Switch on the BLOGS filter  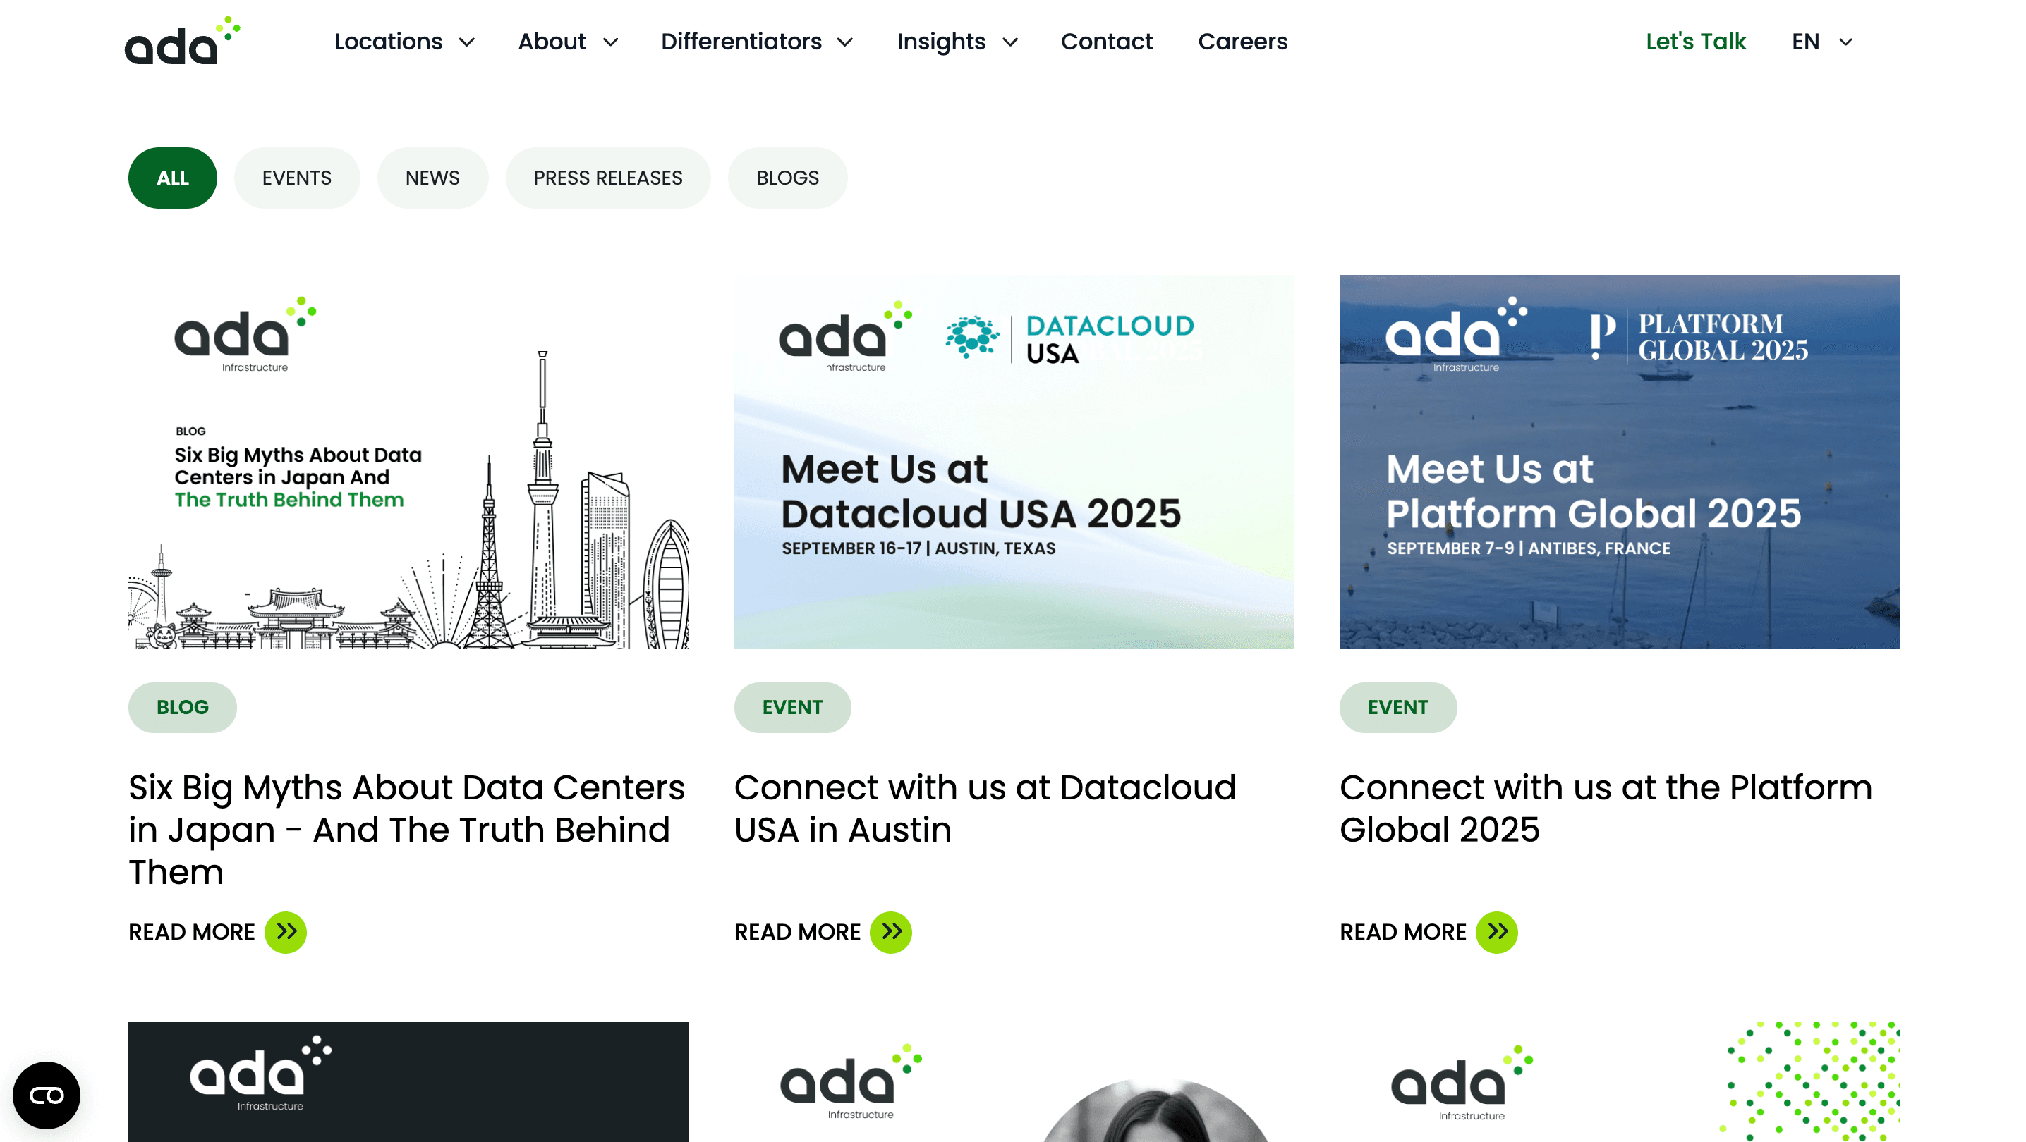(787, 178)
